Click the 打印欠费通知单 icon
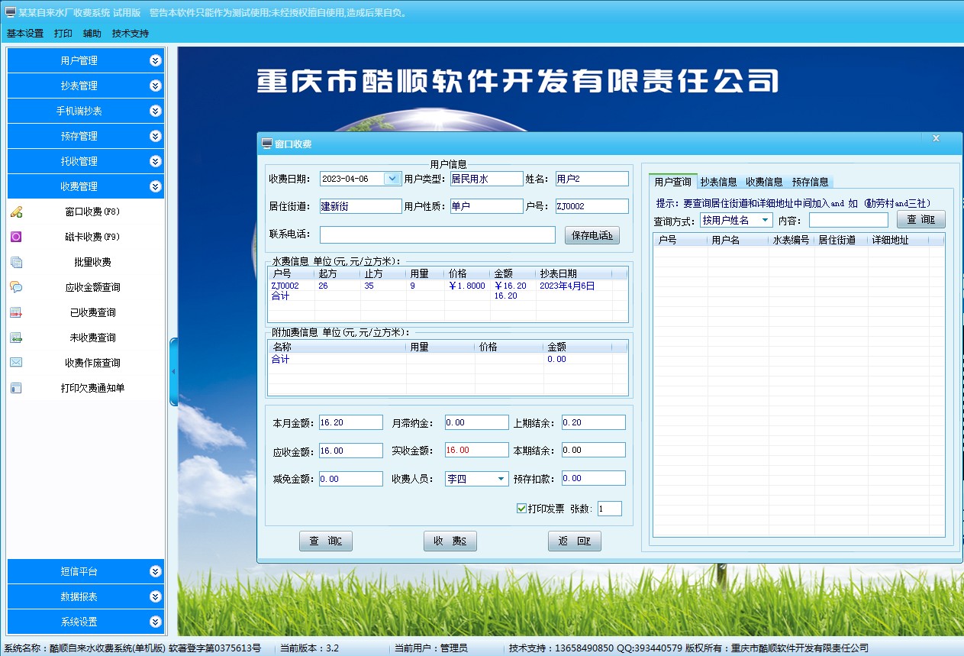 tap(16, 388)
